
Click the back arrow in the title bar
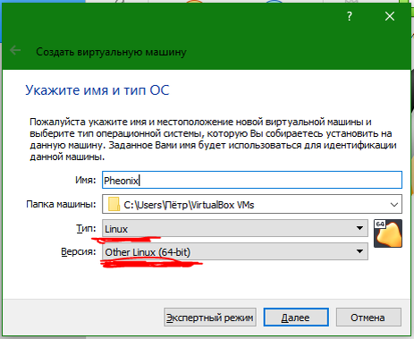pyautogui.click(x=15, y=50)
